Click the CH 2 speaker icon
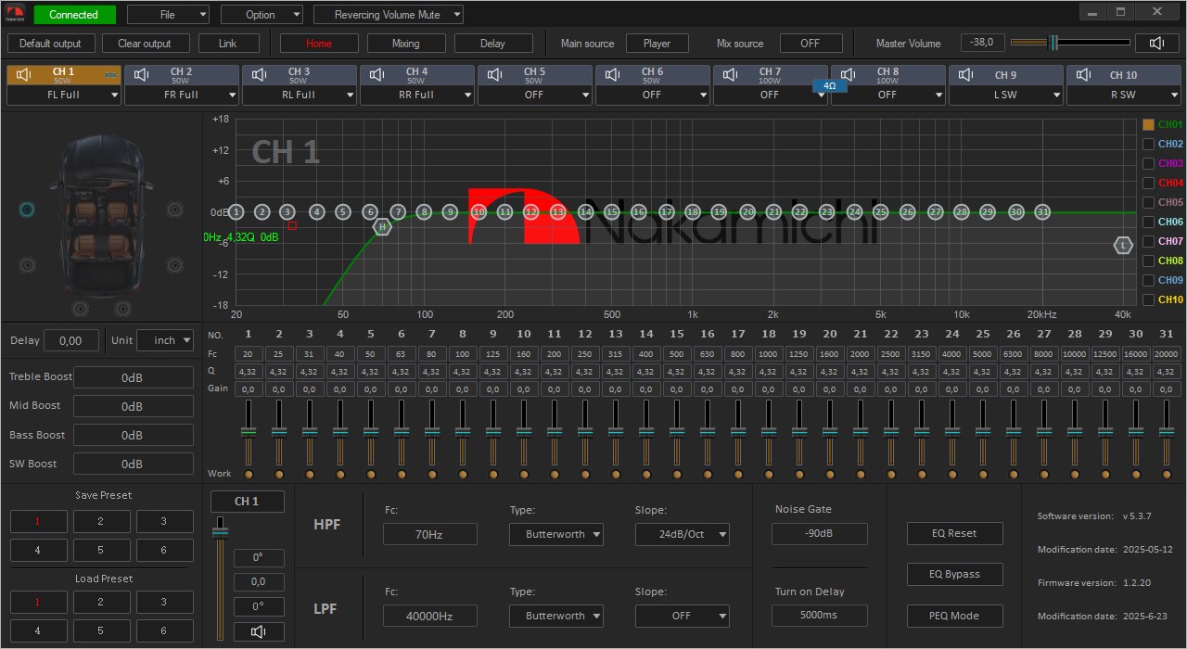 [x=142, y=74]
